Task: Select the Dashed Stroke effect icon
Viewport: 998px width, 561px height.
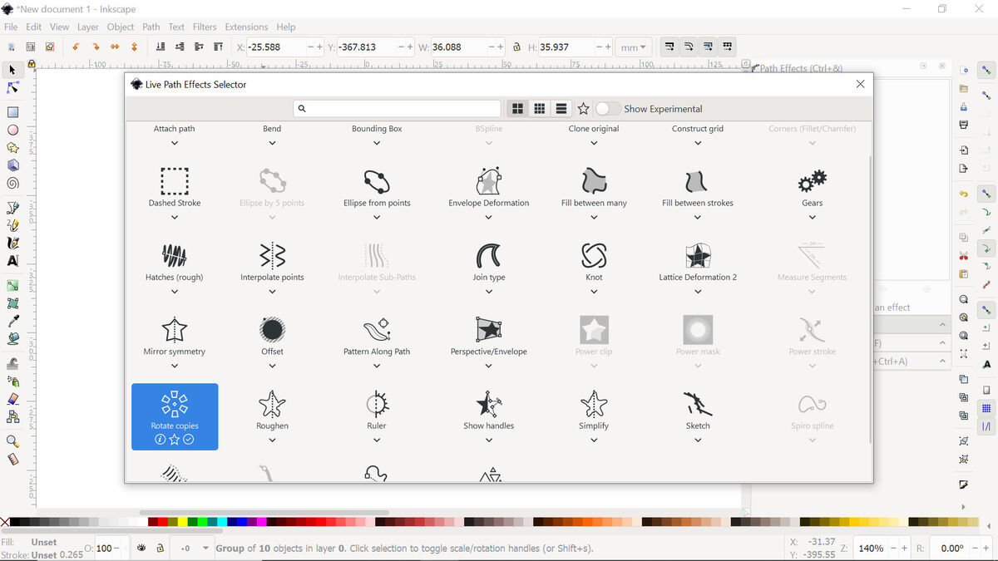Action: click(175, 180)
